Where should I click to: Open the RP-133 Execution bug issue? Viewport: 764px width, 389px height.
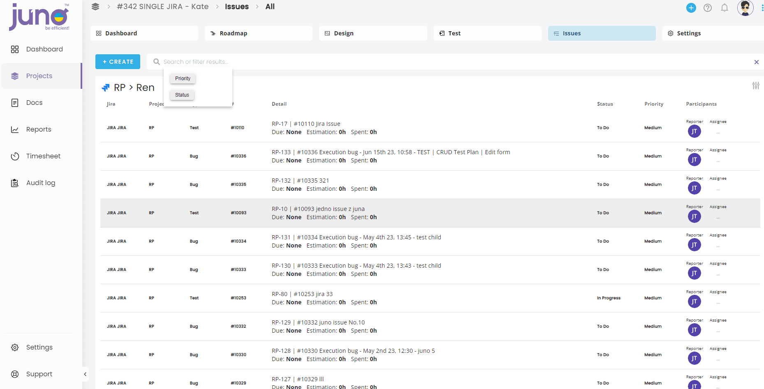(391, 152)
